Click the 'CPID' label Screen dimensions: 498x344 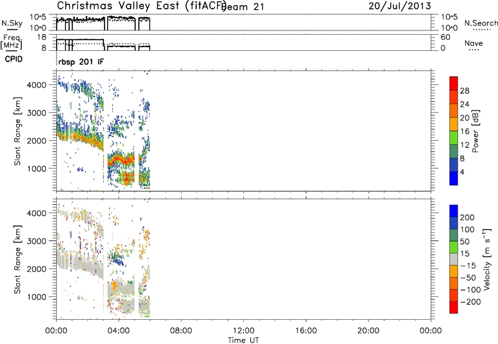[13, 59]
